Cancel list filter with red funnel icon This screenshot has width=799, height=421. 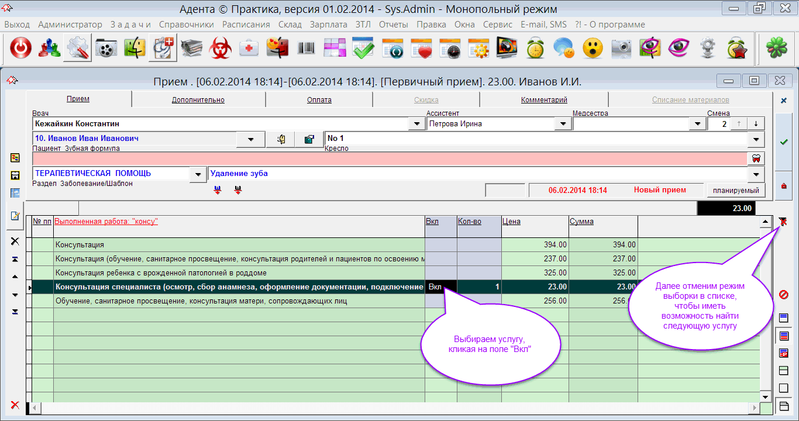(x=783, y=221)
